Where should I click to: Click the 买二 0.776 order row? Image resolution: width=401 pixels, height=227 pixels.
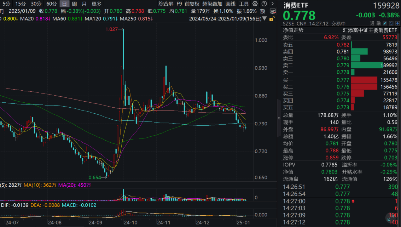340,87
